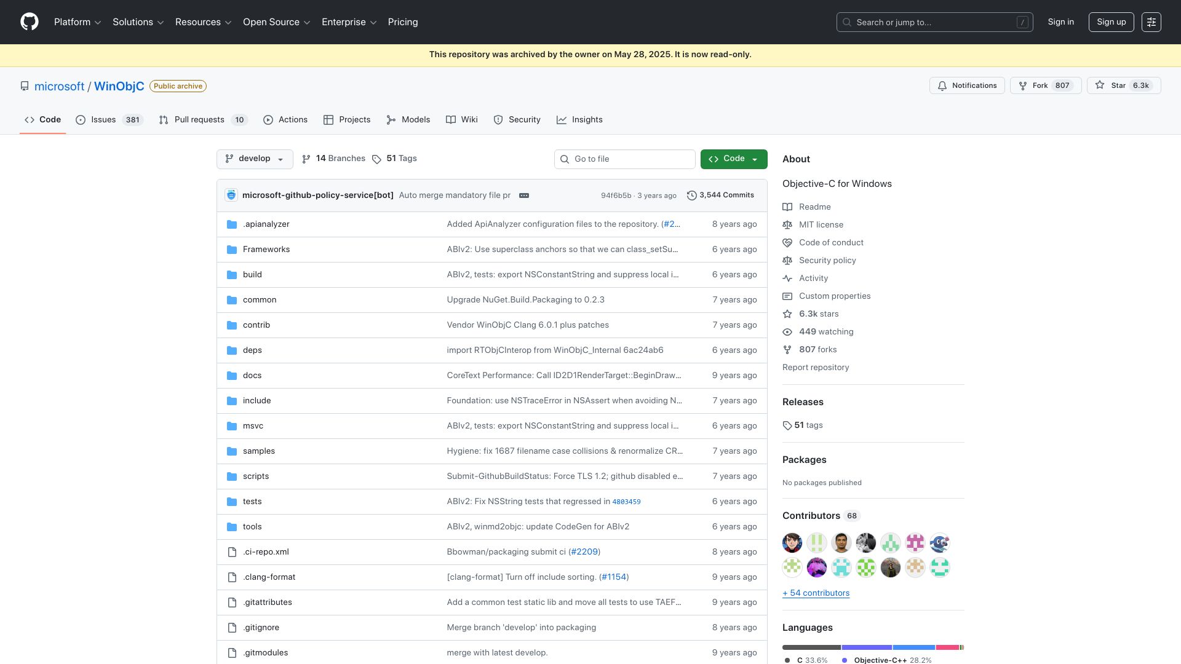Open the Pull requests tab

[203, 120]
